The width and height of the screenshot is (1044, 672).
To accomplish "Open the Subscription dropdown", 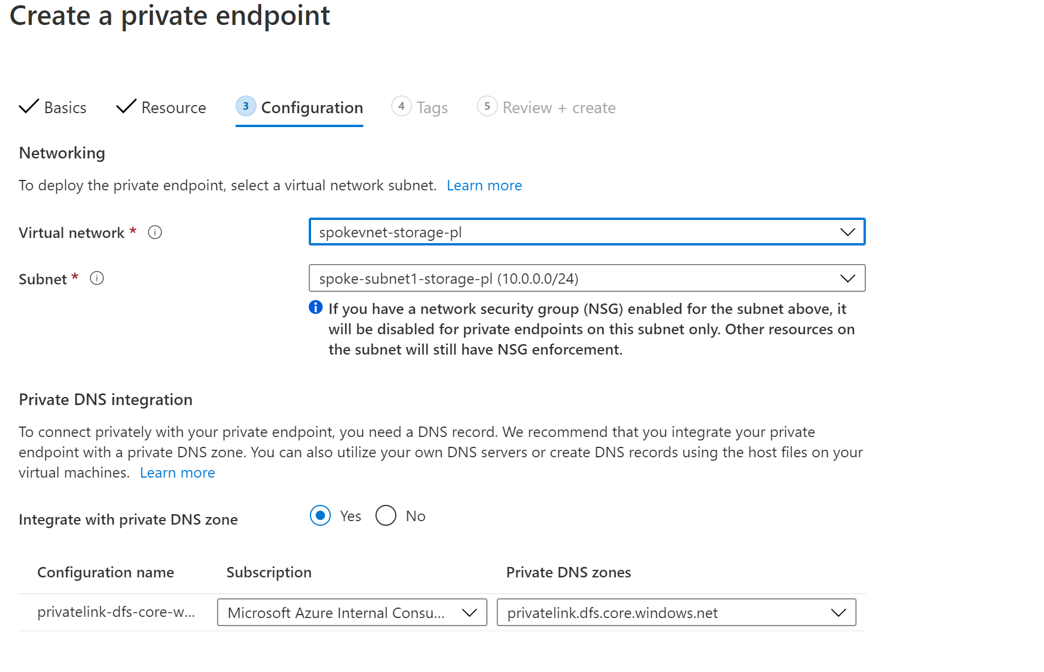I will pyautogui.click(x=352, y=613).
